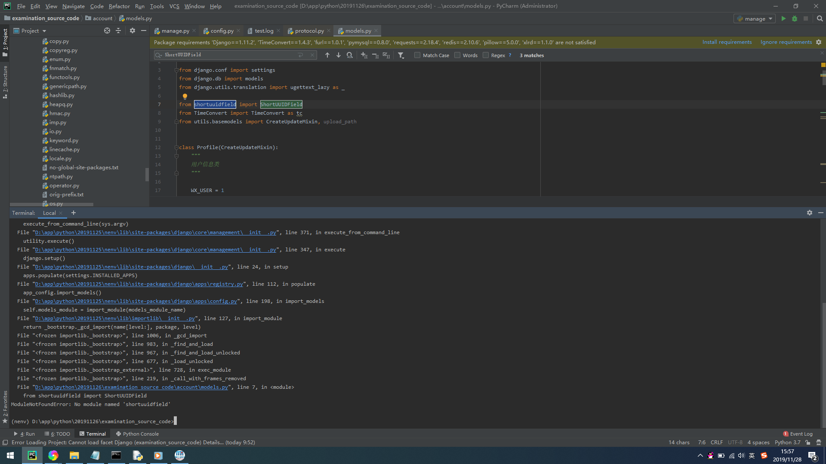Switch to config.py editor tab
826x464 pixels.
[222, 31]
